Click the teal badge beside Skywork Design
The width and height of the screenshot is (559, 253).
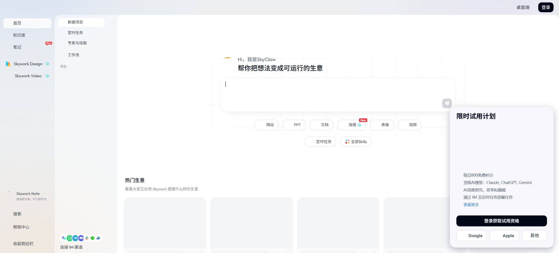[x=47, y=64]
